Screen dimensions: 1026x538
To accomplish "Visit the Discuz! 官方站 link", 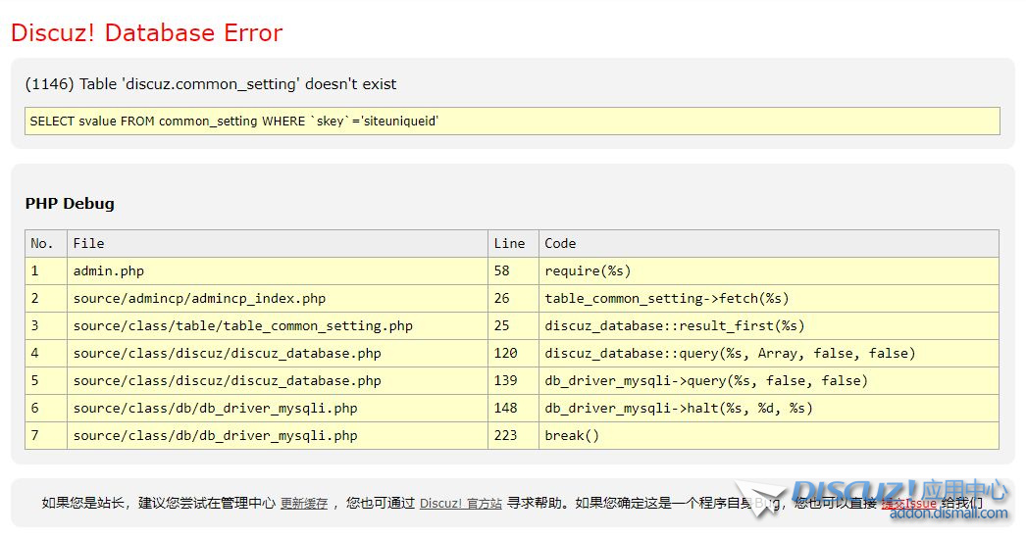I will 461,504.
